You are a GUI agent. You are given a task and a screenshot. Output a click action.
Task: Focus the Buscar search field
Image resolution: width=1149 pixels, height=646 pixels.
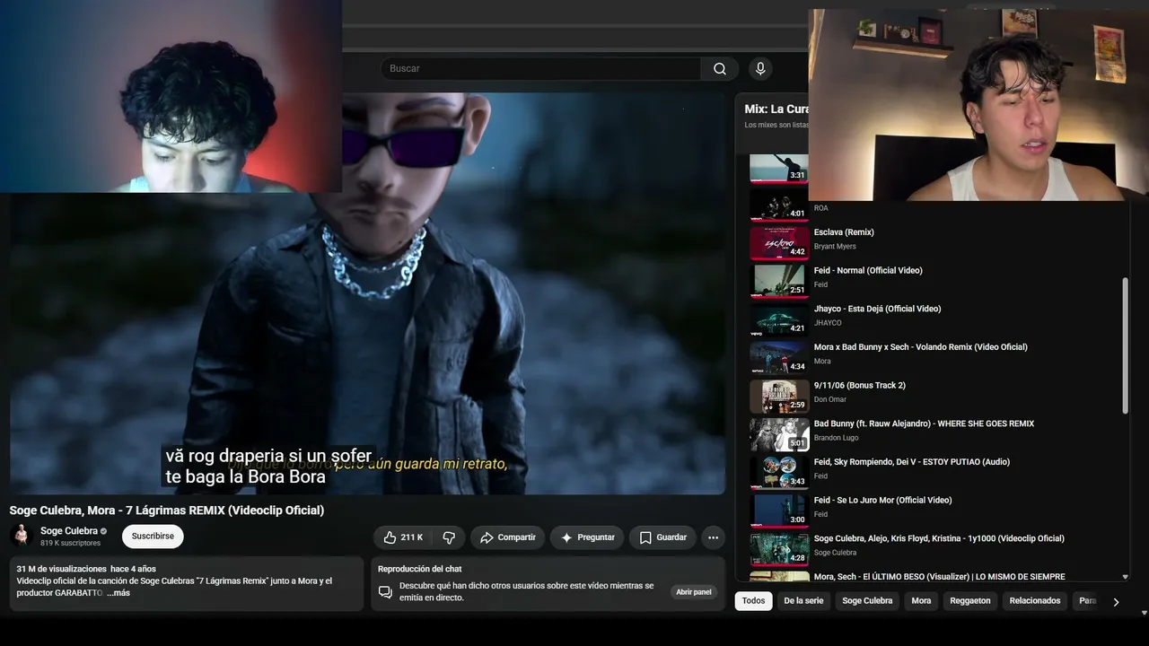[540, 69]
